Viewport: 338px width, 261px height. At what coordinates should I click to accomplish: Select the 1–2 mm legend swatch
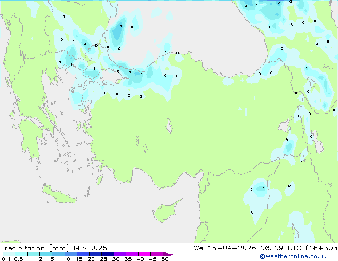pyautogui.click(x=34, y=254)
